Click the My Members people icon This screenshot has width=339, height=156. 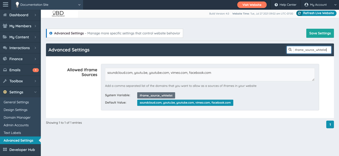point(5,26)
